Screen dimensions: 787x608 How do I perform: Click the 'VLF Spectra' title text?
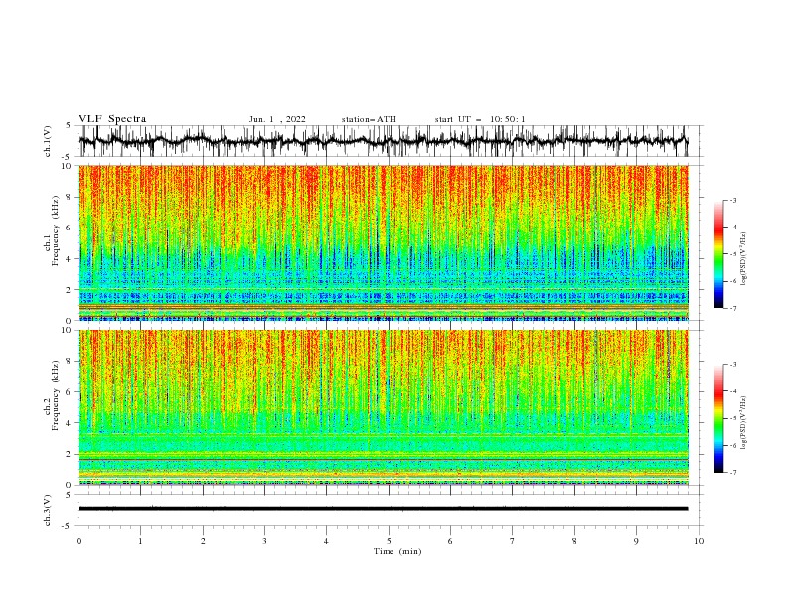point(112,119)
